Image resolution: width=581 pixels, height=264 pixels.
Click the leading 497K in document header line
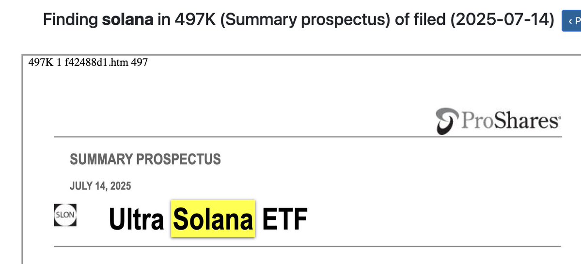(38, 62)
